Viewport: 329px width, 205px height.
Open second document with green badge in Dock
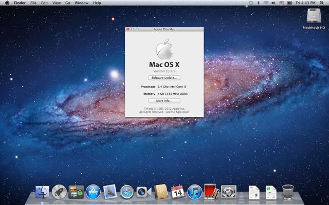click(x=271, y=192)
